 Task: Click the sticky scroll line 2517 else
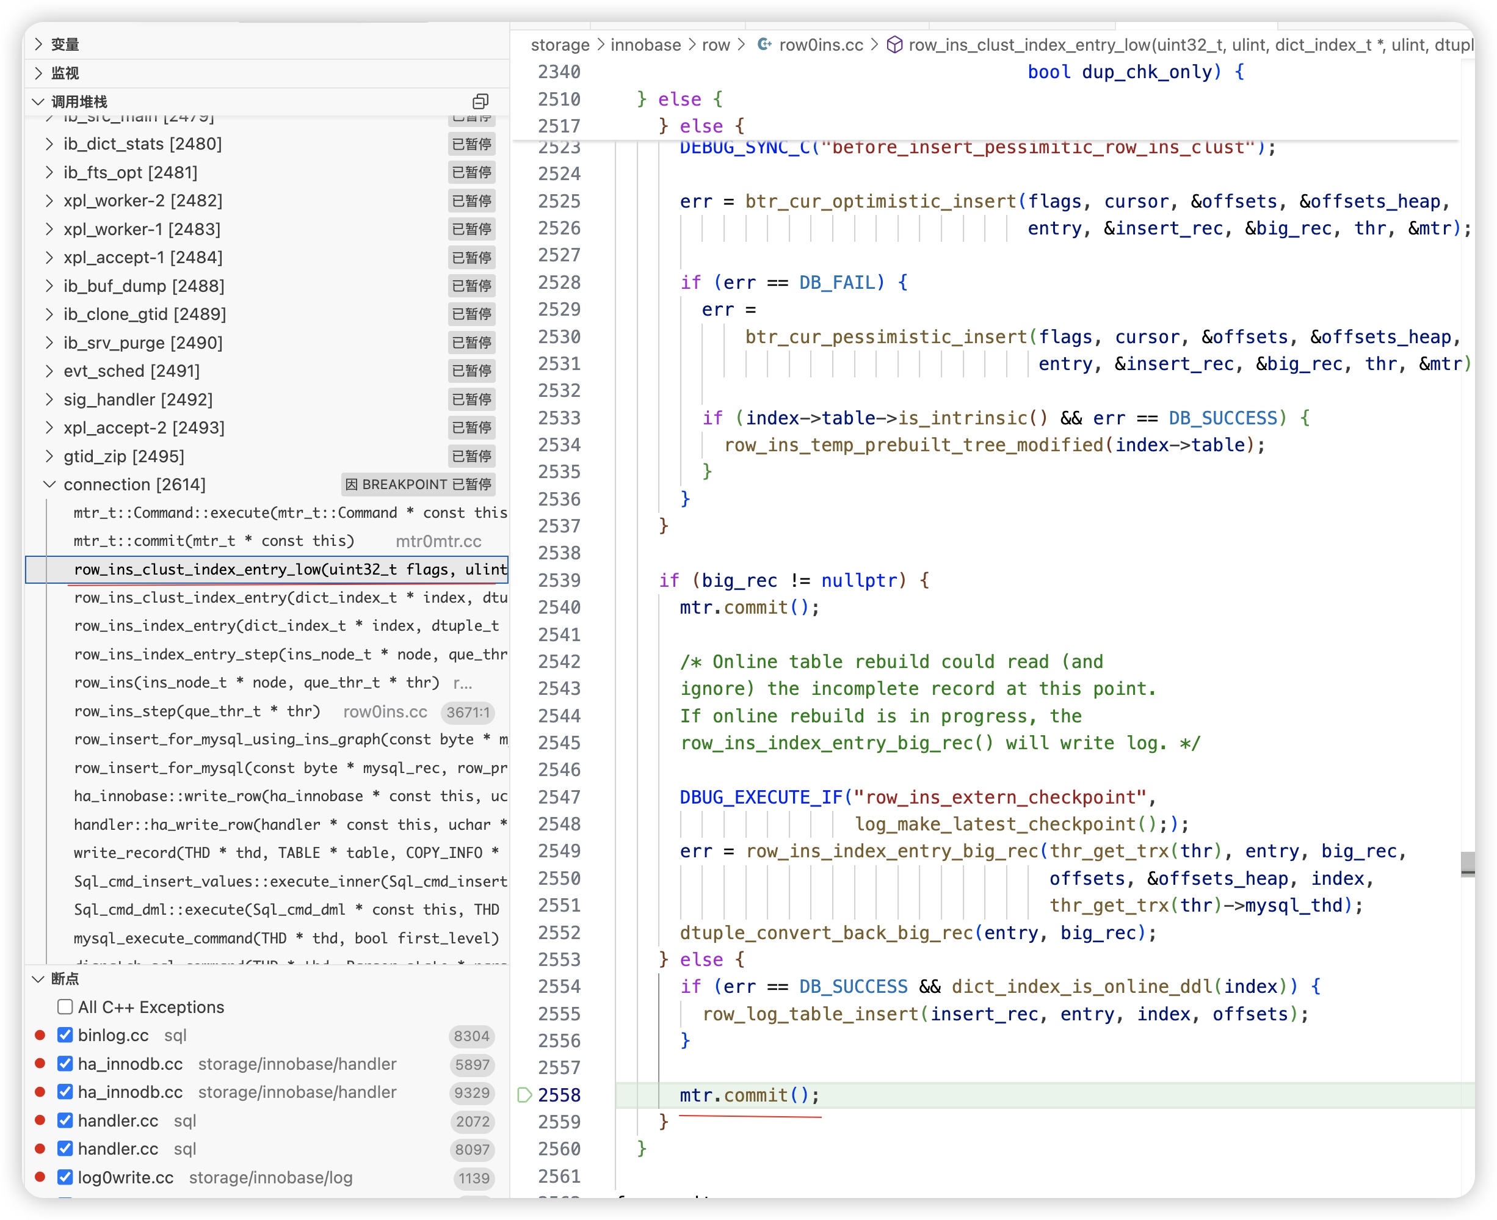point(703,126)
